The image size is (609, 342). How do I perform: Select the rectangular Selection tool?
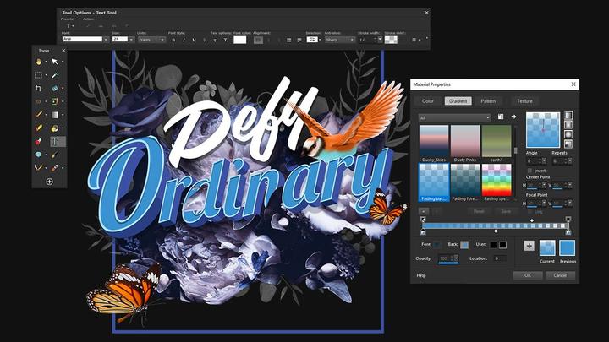pyautogui.click(x=39, y=75)
